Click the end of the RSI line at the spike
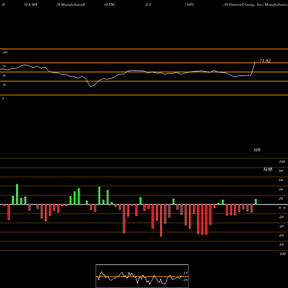Image resolution: width=288 pixels, height=288 pixels. (x=255, y=63)
